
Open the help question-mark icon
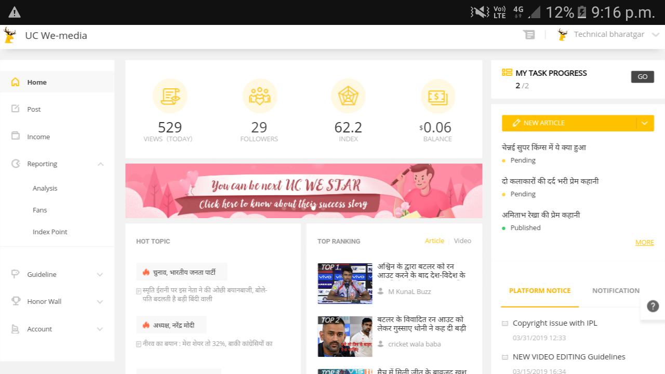[653, 306]
